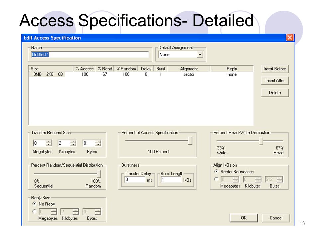Adjust Reply Size Megabytes spinner

54,212
